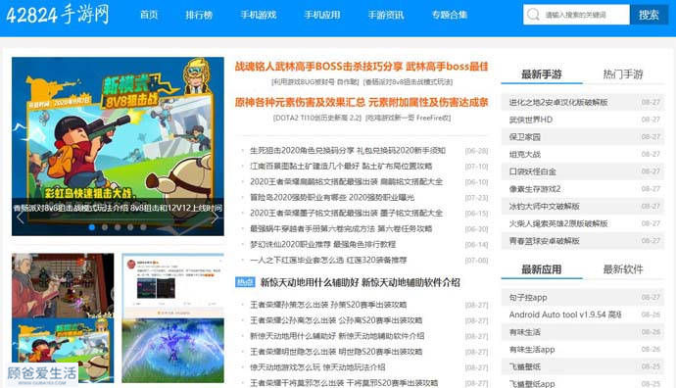Switch to the 热门手游 tab
Screen dimensions: 676x388
[623, 74]
